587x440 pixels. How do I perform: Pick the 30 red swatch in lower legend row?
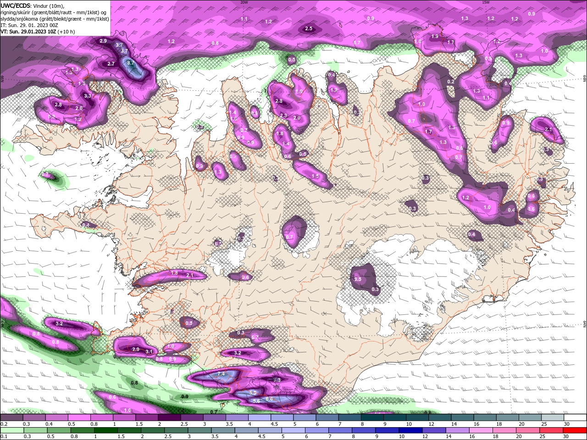(x=575, y=430)
